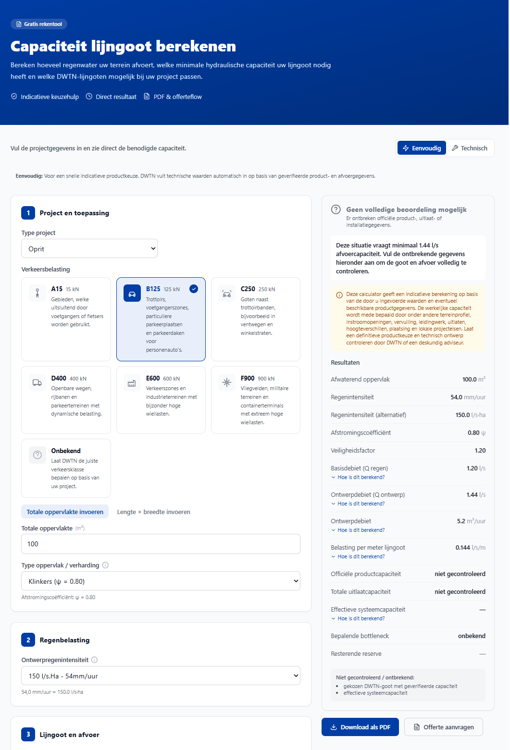This screenshot has height=750, width=510.
Task: Open the Type project dropdown
Action: 89,249
